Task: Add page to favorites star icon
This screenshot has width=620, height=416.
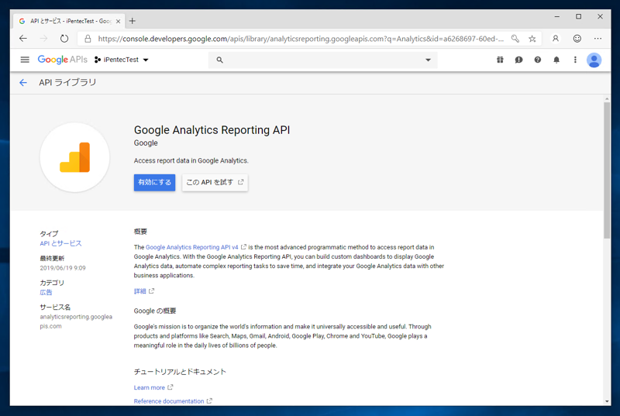Action: click(532, 39)
